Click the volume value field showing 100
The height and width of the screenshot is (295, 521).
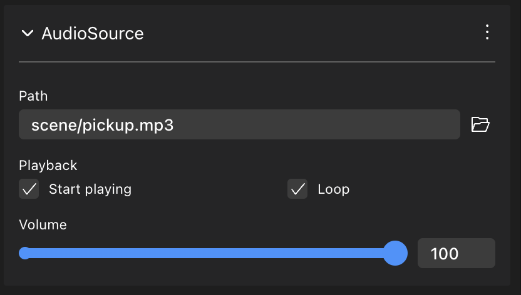click(456, 253)
